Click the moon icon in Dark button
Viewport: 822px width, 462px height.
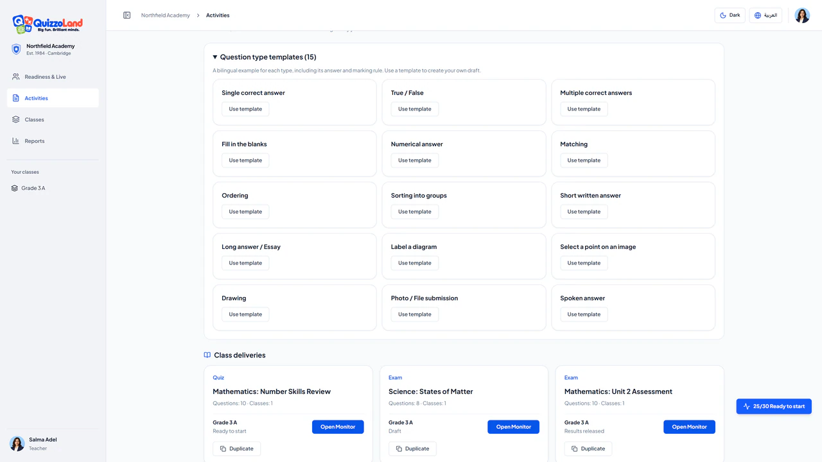723,15
